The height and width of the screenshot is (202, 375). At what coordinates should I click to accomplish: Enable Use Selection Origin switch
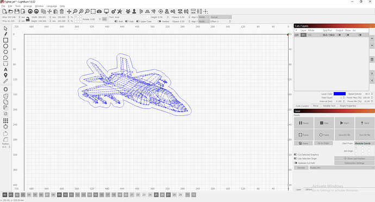[x=296, y=159]
